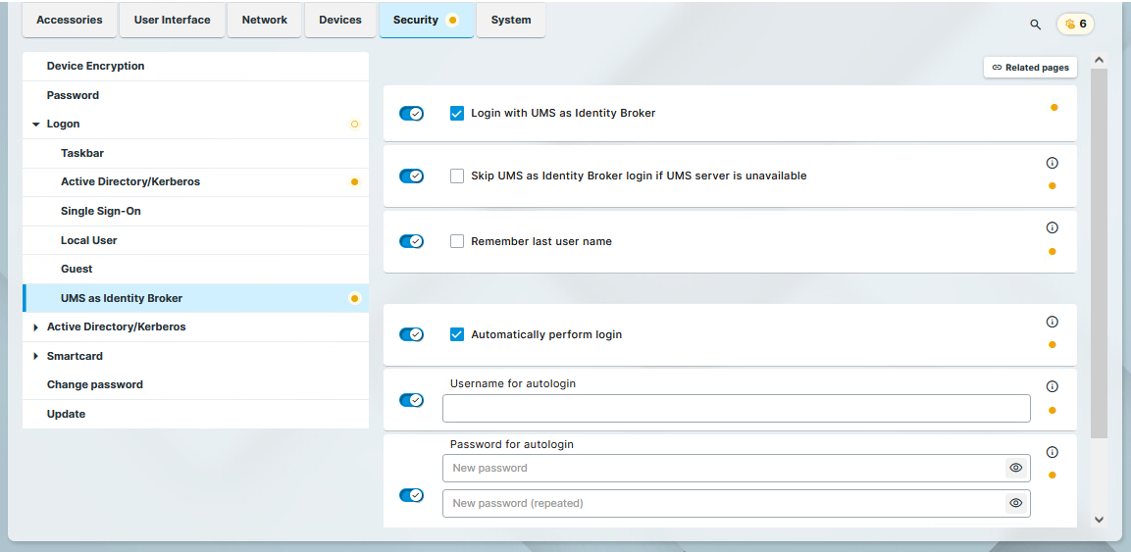This screenshot has height=552, width=1131.
Task: Click info icon for Skip UMS login setting
Action: click(x=1053, y=164)
